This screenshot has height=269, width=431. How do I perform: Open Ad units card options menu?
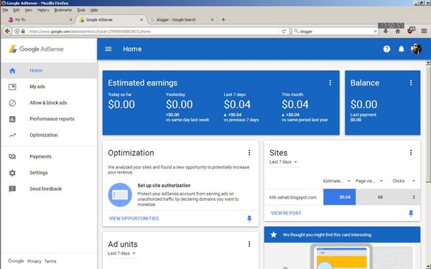pyautogui.click(x=249, y=244)
